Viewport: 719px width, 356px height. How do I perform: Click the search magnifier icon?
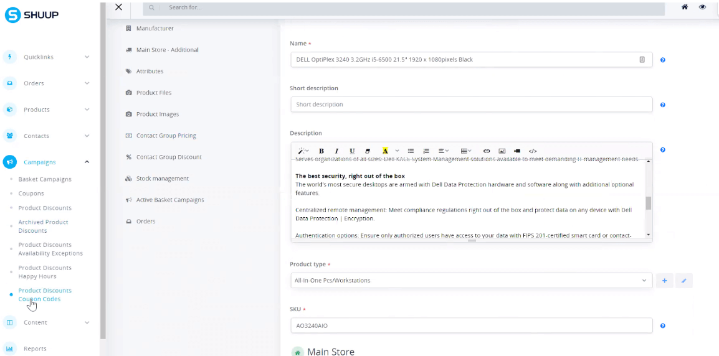coord(151,7)
